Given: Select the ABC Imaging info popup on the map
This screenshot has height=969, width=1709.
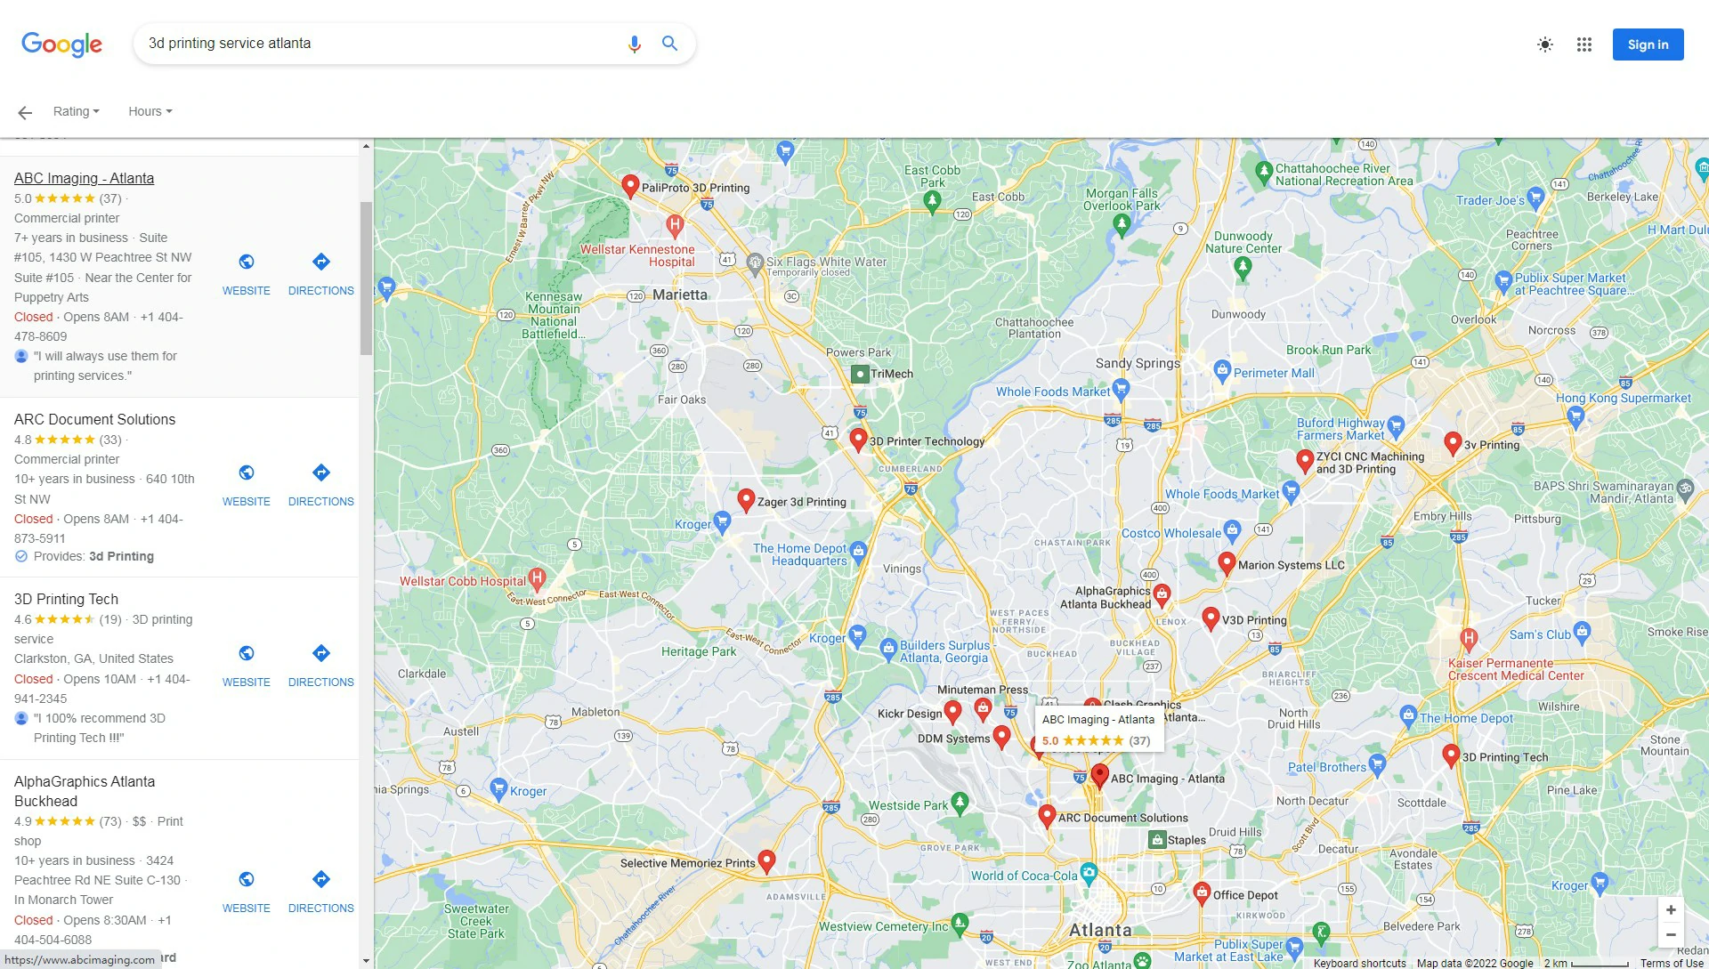Looking at the screenshot, I should coord(1097,728).
